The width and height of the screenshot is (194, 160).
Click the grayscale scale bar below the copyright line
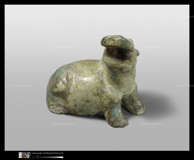[x=48, y=157]
